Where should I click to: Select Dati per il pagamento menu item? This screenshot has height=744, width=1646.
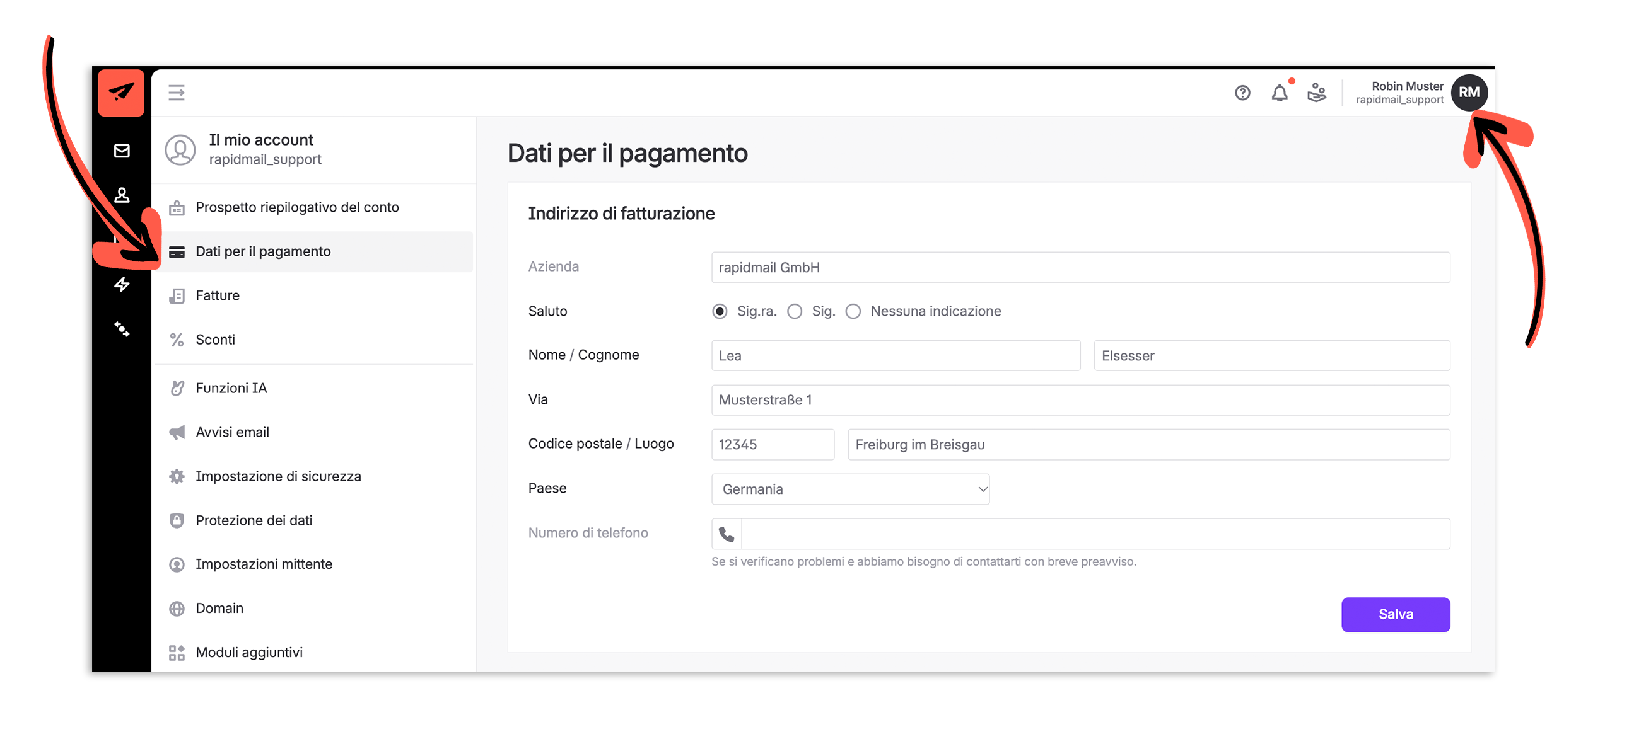pos(313,251)
